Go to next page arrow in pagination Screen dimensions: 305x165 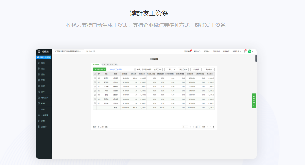coord(207,127)
